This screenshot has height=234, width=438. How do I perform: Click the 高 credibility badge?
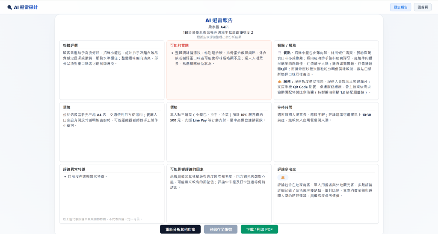click(283, 177)
